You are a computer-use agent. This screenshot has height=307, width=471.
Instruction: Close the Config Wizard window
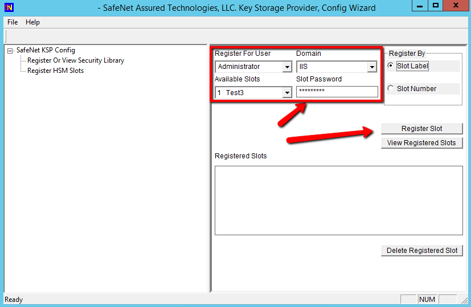pyautogui.click(x=457, y=6)
